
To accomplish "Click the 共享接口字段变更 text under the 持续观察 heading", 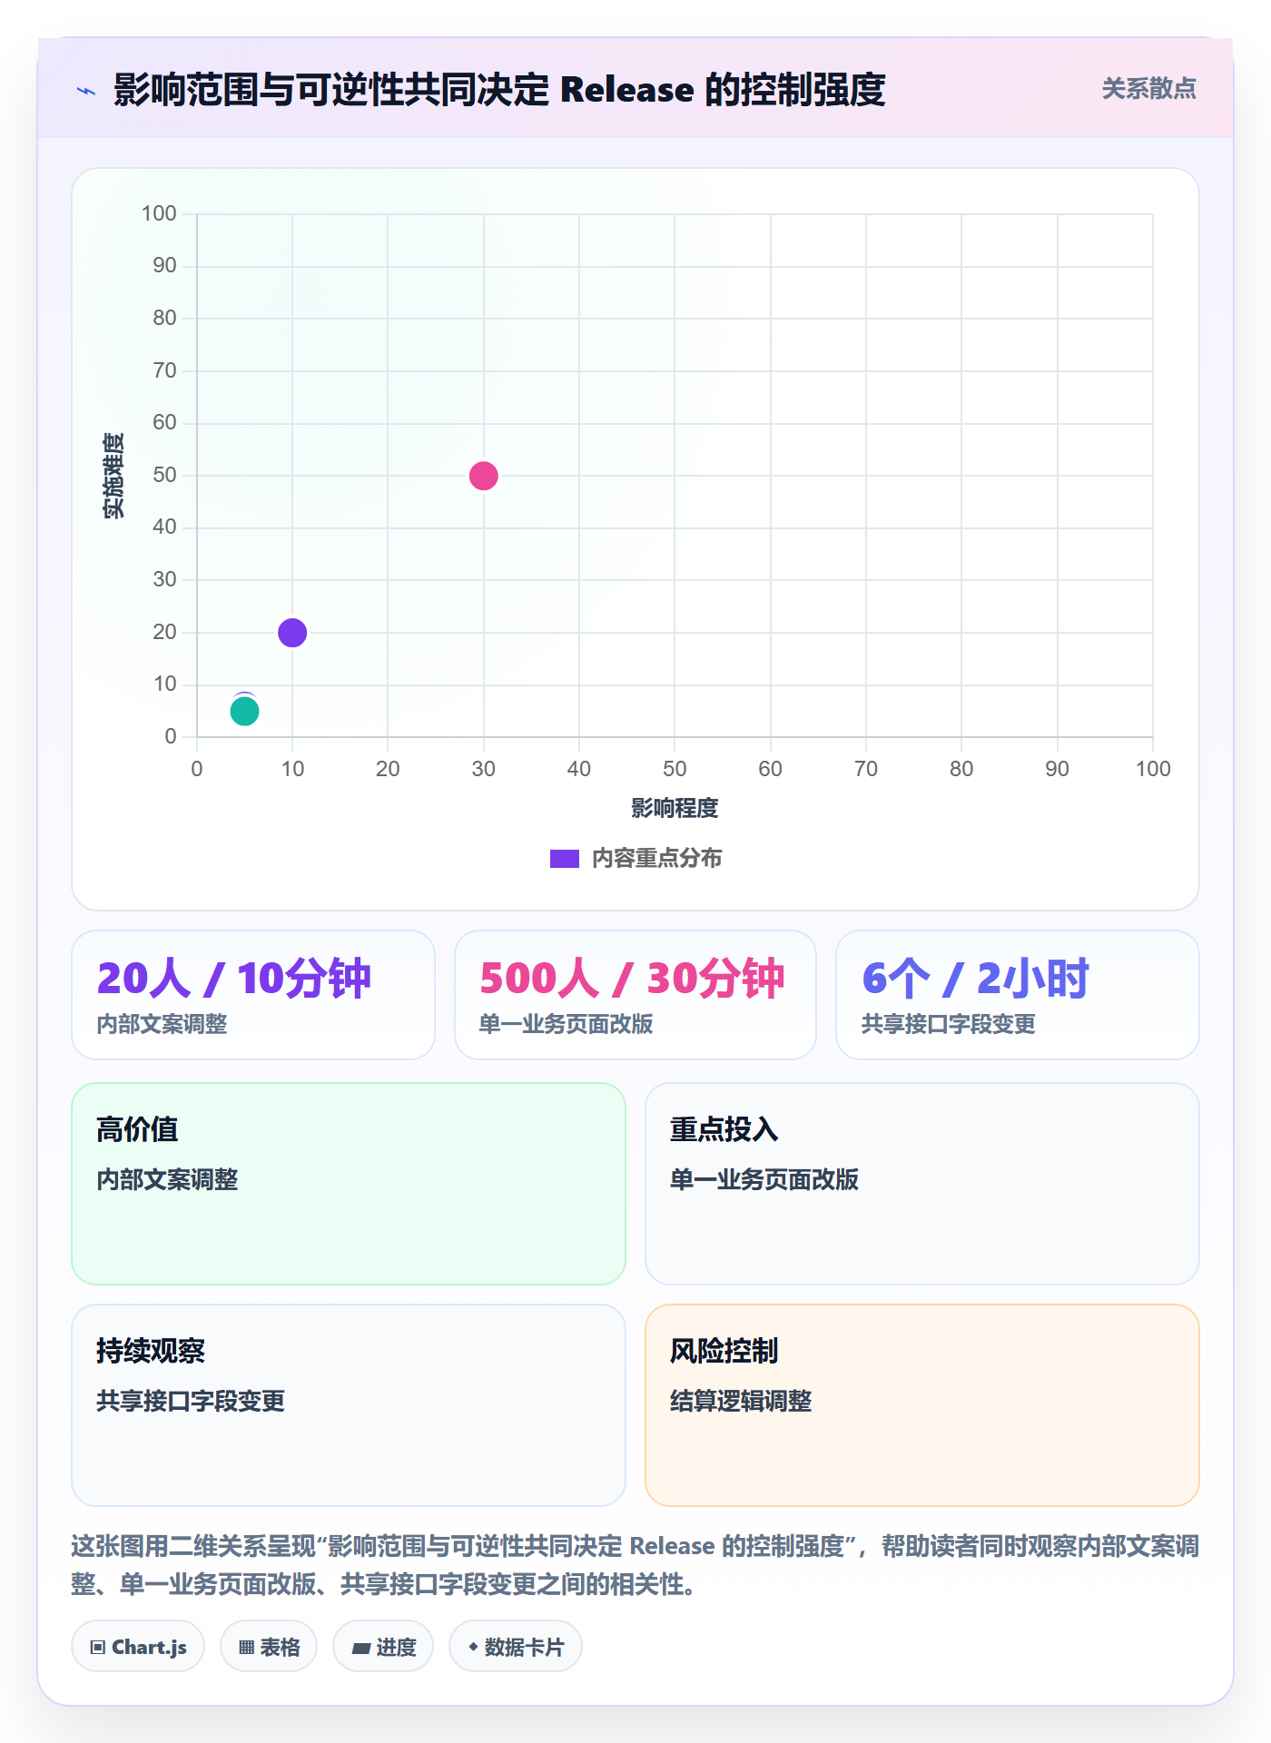I will pyautogui.click(x=191, y=1401).
